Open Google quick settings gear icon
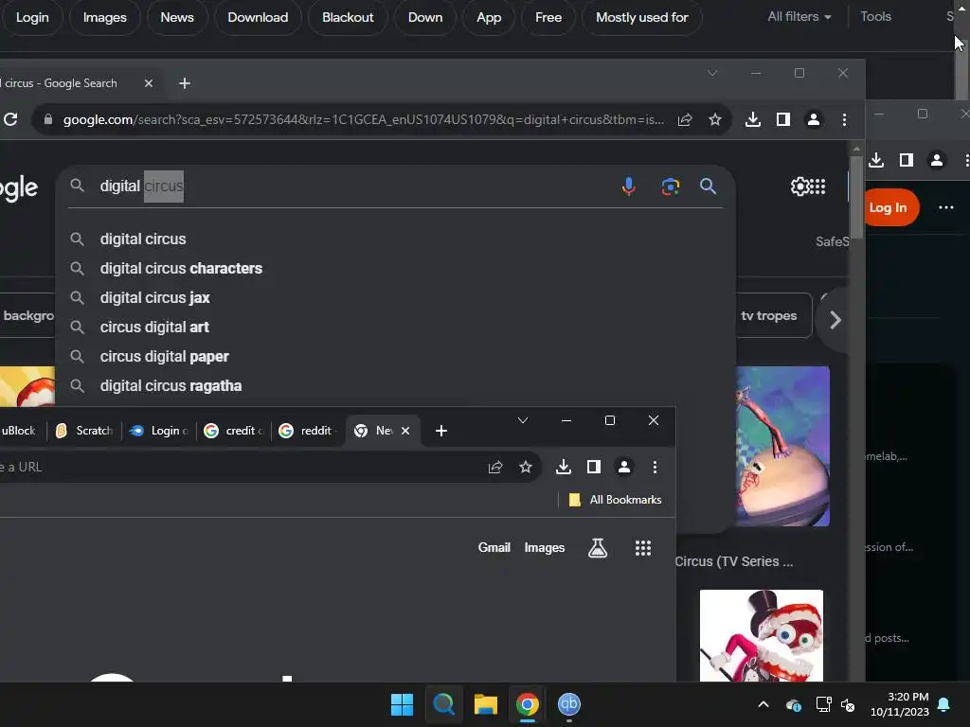This screenshot has height=727, width=970. click(799, 186)
